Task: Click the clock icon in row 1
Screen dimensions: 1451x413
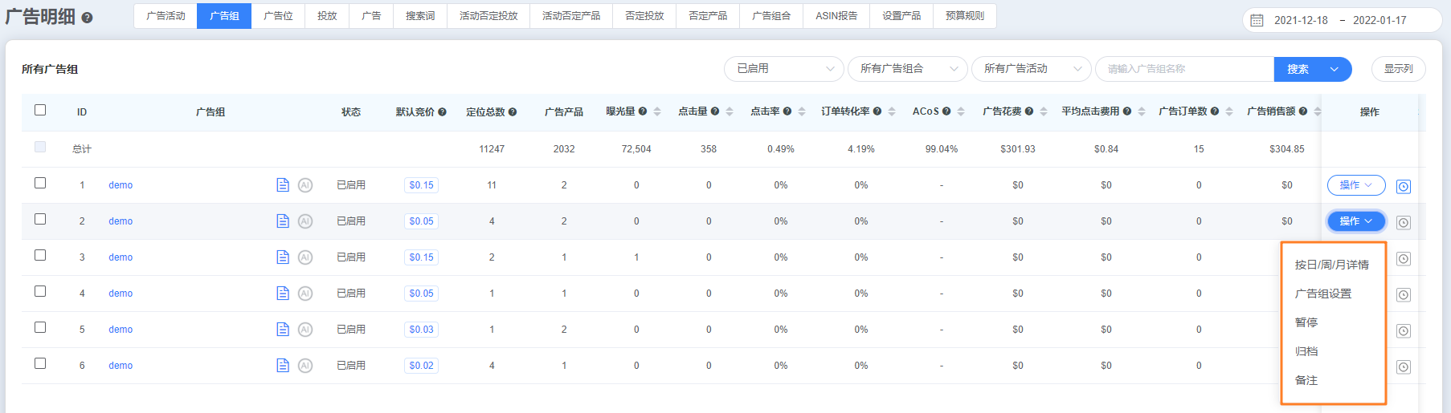Action: click(1404, 187)
